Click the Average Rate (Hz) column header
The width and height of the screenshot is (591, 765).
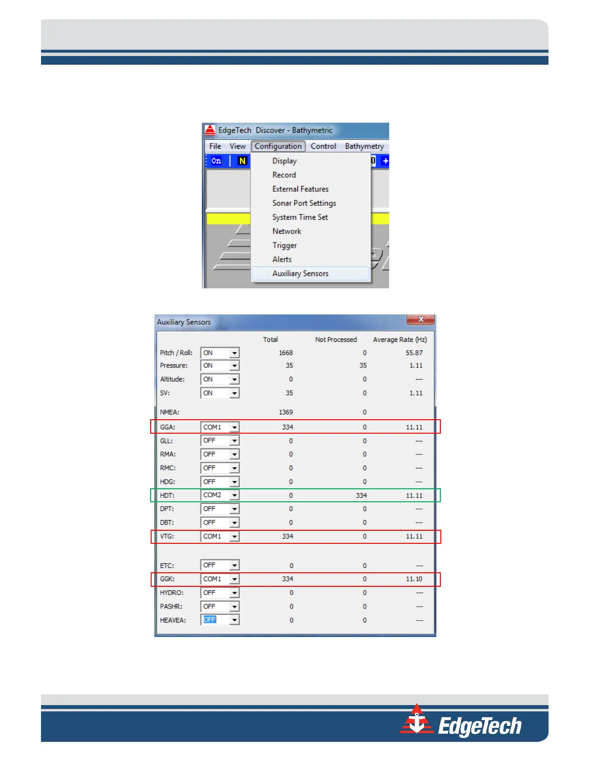[x=400, y=340]
